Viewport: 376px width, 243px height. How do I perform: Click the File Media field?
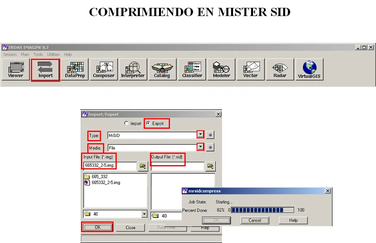pos(152,148)
